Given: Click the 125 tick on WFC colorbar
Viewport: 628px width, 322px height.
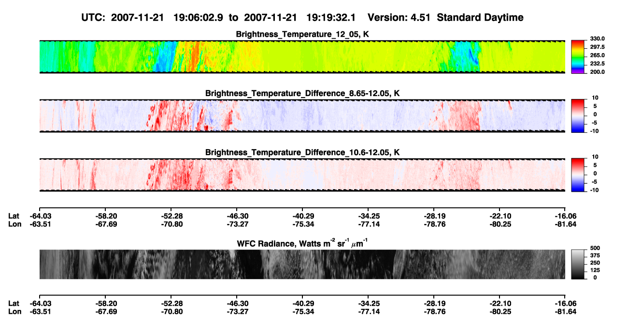Looking at the screenshot, I should 595,270.
